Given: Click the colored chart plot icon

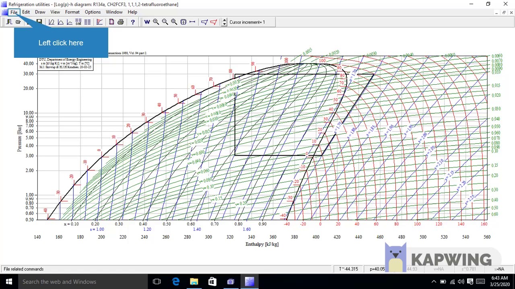Looking at the screenshot, I should tap(99, 22).
